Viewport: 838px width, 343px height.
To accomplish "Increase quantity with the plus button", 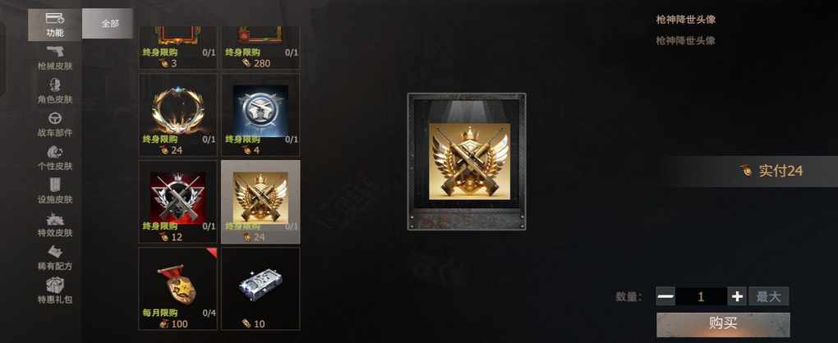I will [x=737, y=296].
